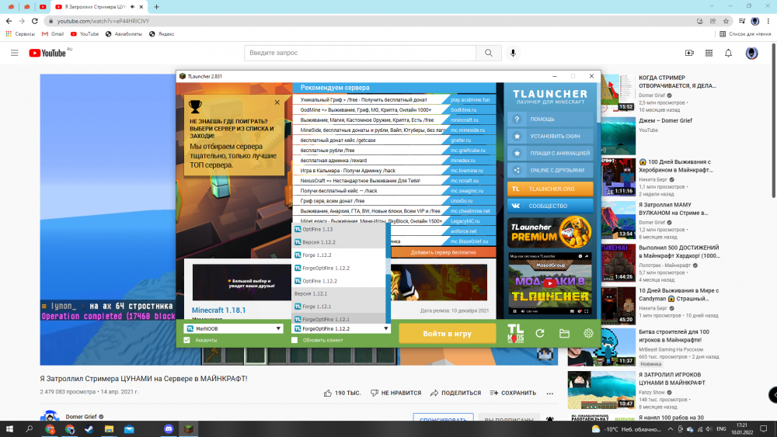Open YouTube apps grid icon
The height and width of the screenshot is (437, 777).
pyautogui.click(x=709, y=53)
